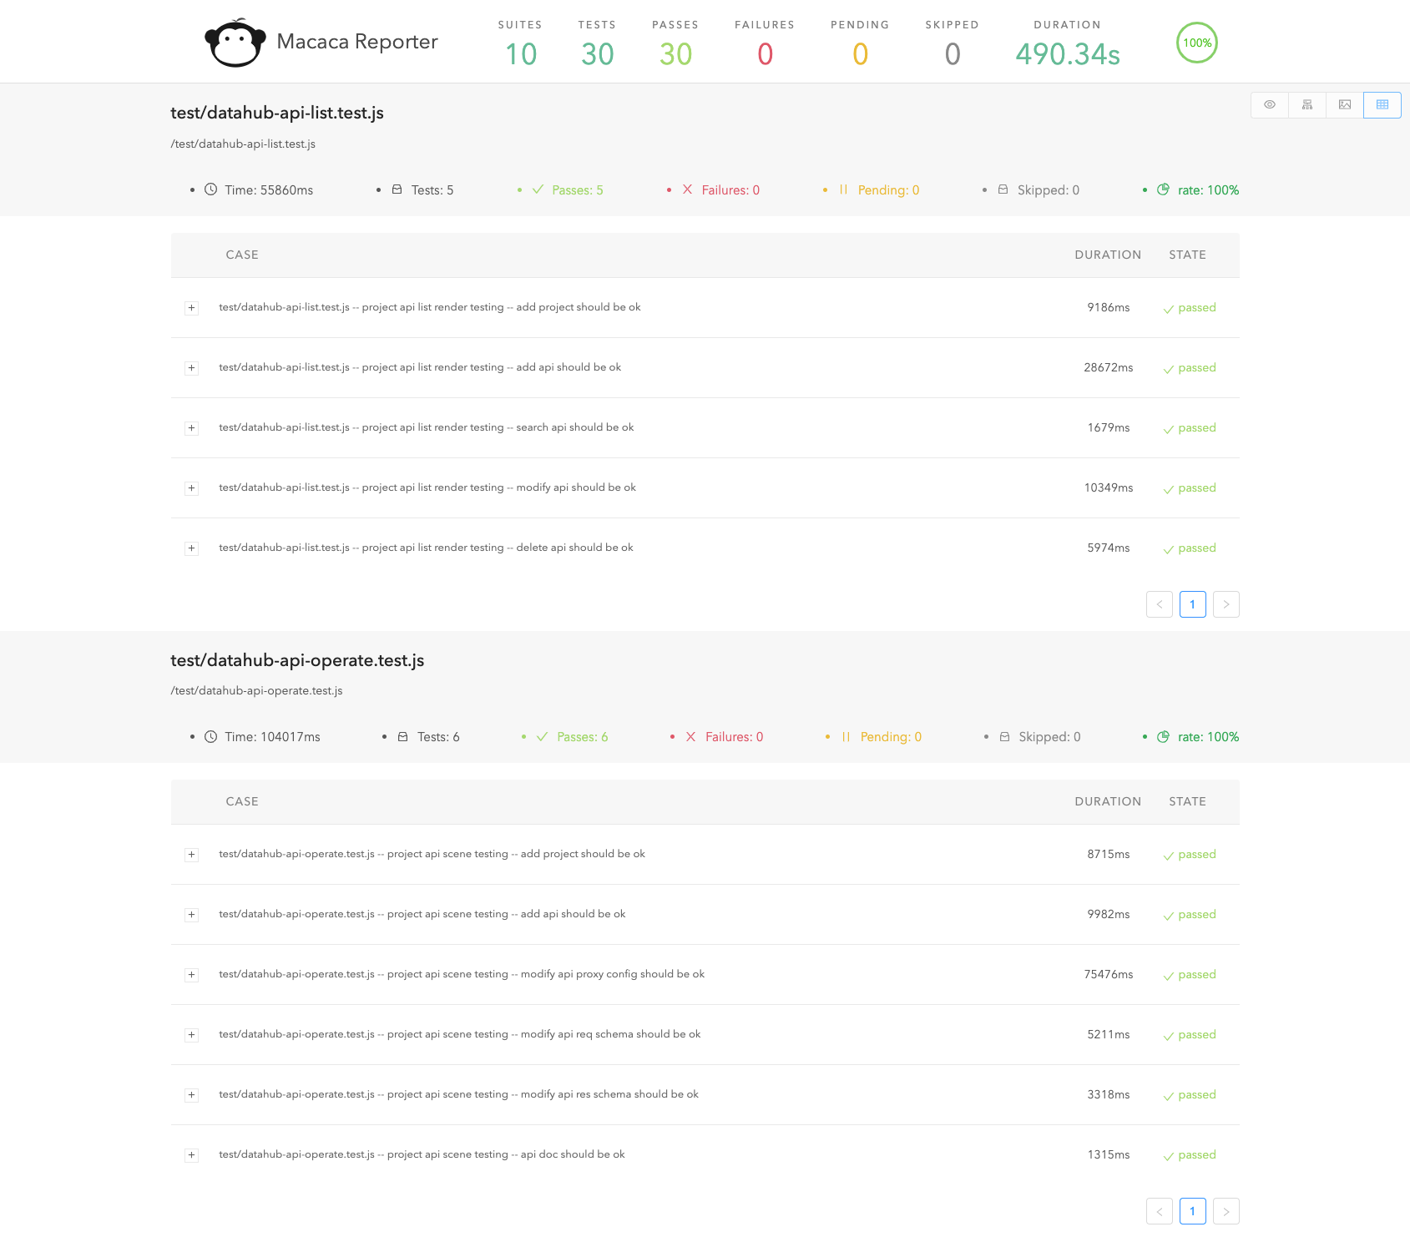
Task: Click clock icon beside Time: 55860ms
Action: [211, 189]
